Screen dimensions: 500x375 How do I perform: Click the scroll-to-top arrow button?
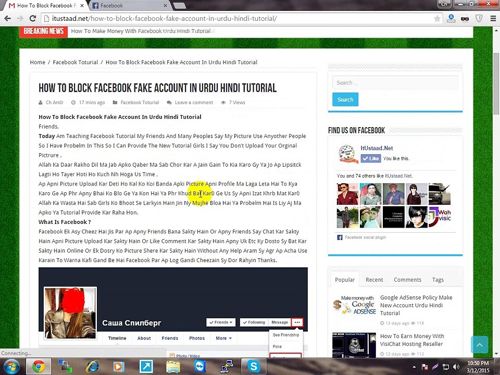(479, 345)
